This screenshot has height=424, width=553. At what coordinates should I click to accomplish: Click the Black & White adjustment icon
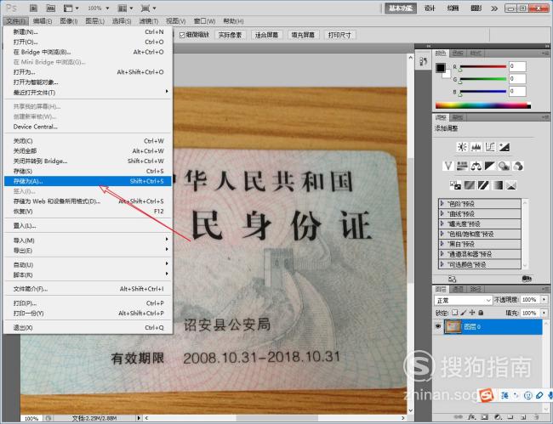tap(490, 166)
